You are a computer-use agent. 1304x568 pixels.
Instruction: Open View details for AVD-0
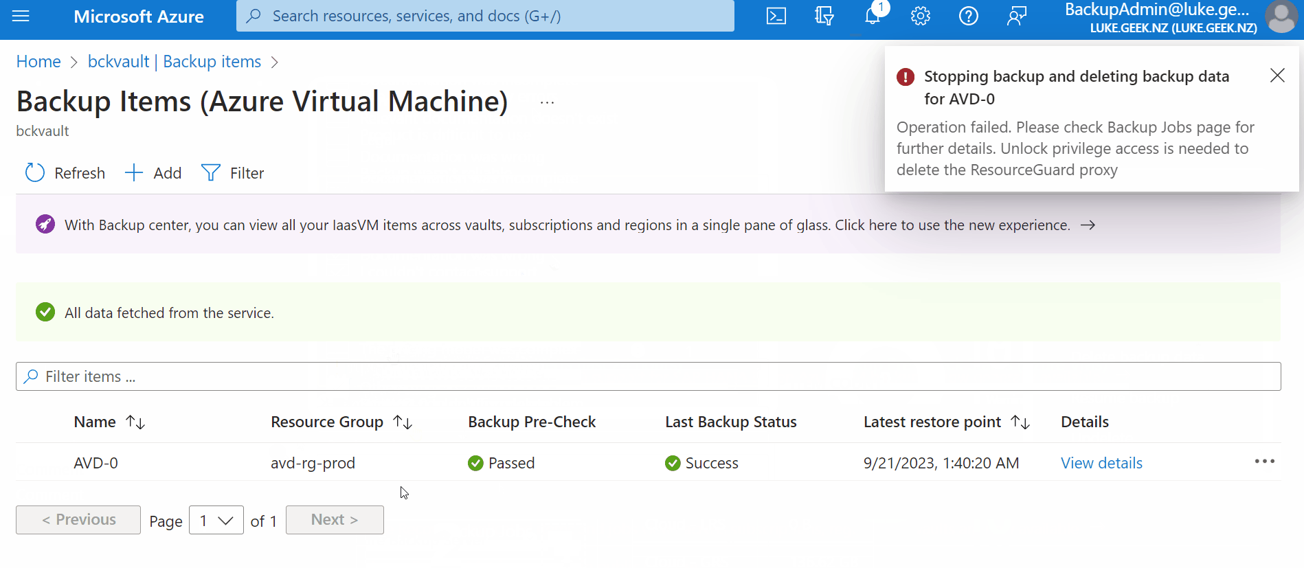tap(1101, 463)
